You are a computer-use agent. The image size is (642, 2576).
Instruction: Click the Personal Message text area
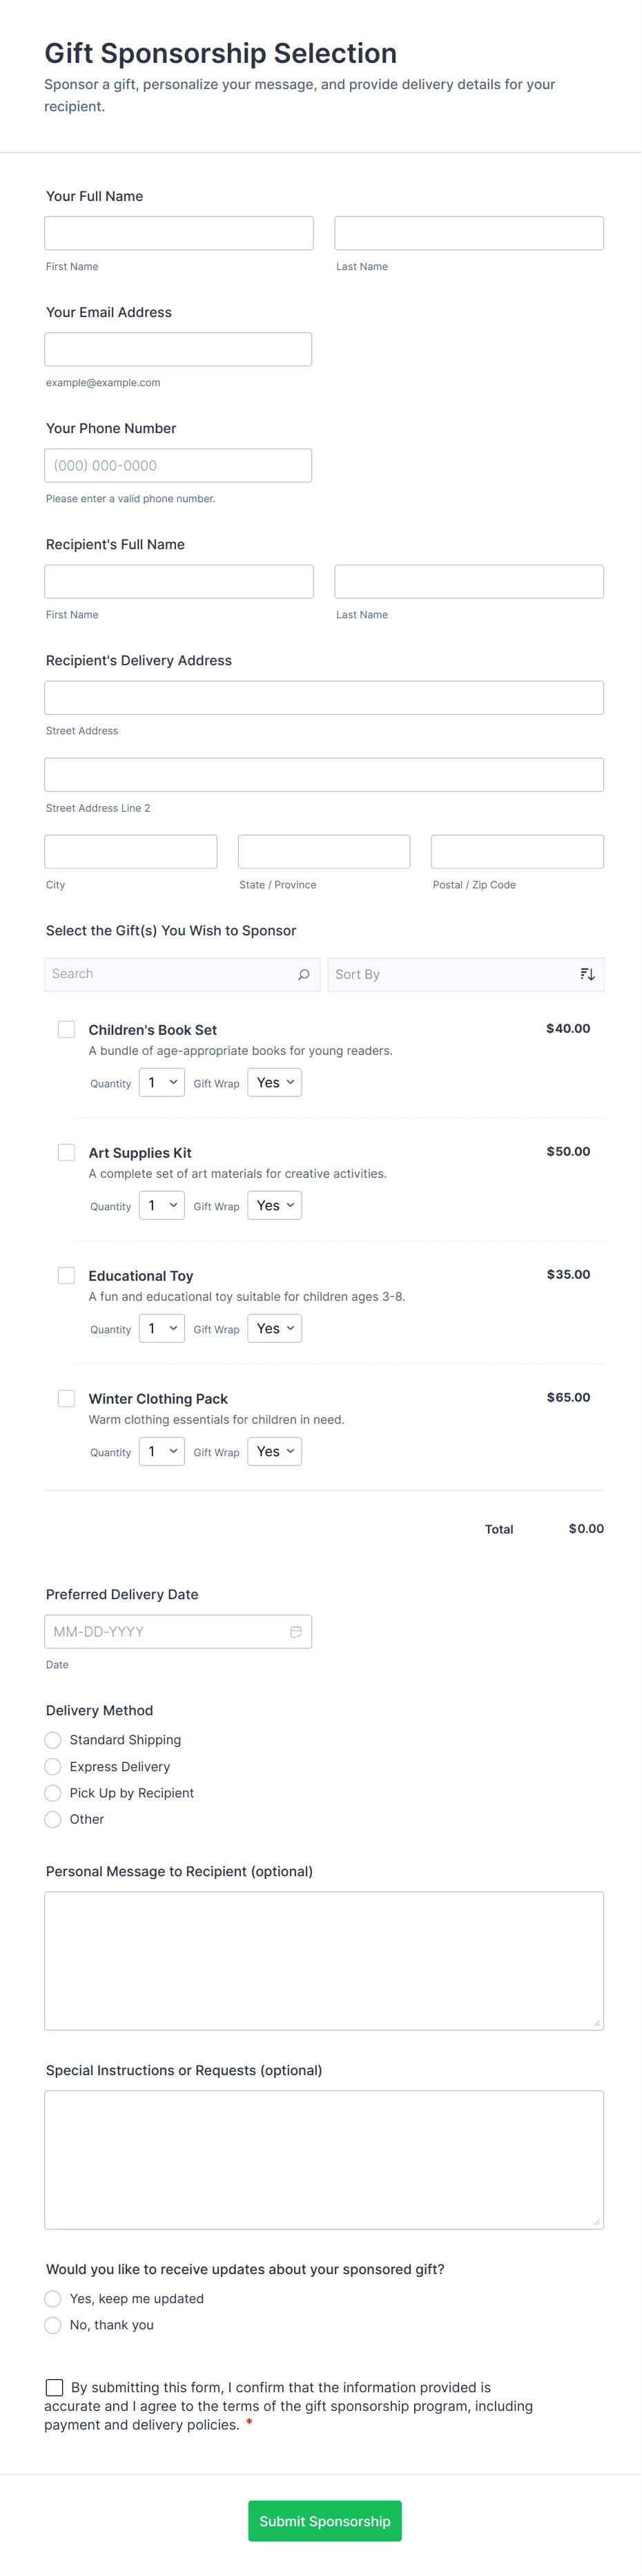click(x=324, y=1959)
